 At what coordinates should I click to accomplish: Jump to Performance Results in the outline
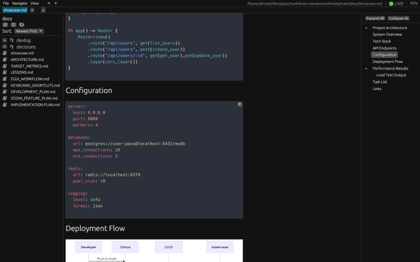click(390, 69)
